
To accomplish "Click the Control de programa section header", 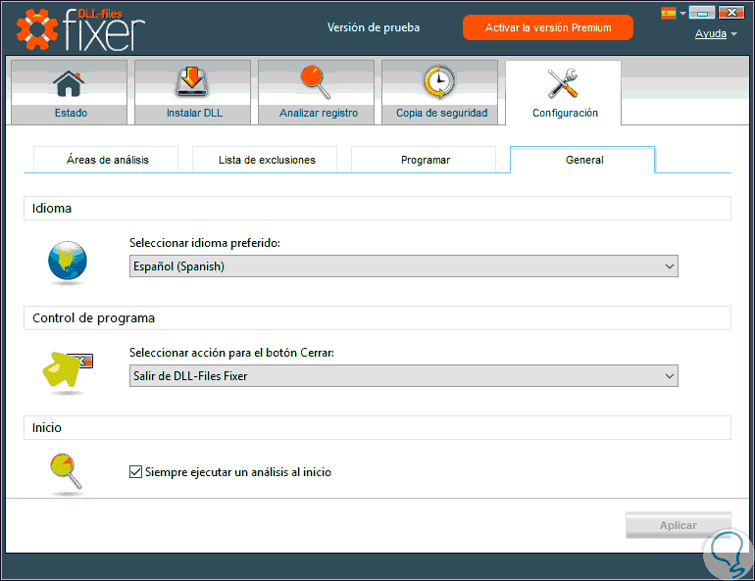I will pyautogui.click(x=377, y=317).
